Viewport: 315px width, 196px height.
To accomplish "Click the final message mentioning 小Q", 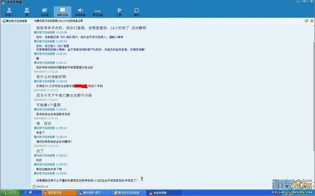I will tap(87, 181).
